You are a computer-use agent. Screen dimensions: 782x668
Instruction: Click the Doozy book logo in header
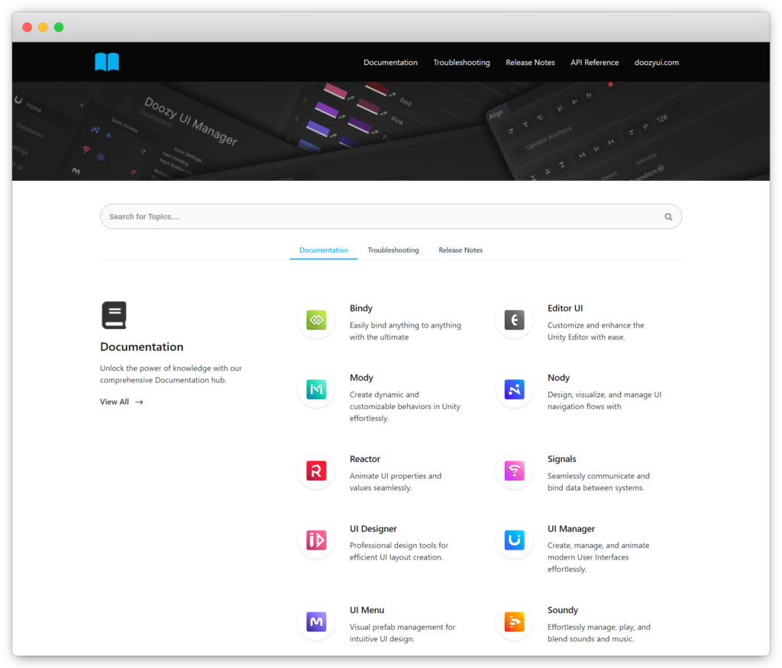[106, 62]
